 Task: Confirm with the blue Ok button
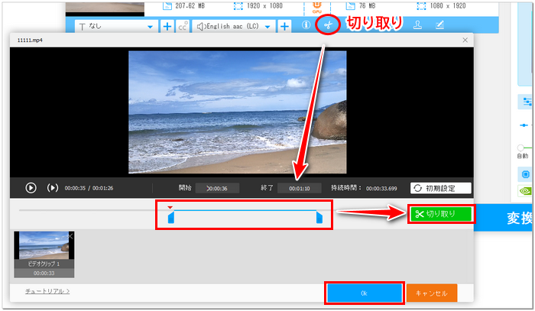(364, 293)
